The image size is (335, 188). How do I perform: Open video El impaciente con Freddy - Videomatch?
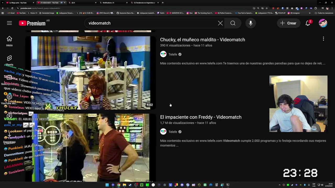tap(201, 117)
